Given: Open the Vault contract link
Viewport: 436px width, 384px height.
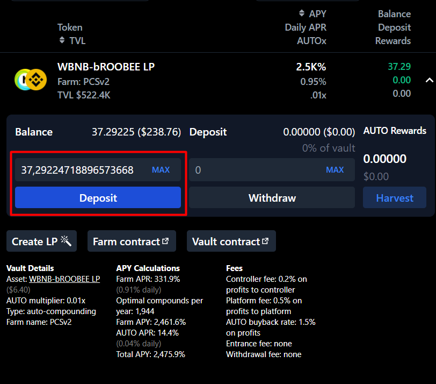Looking at the screenshot, I should 231,241.
